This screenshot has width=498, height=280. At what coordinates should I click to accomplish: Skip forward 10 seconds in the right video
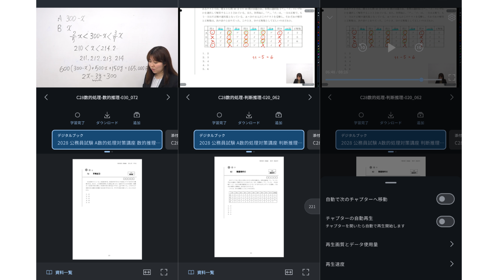tap(419, 47)
